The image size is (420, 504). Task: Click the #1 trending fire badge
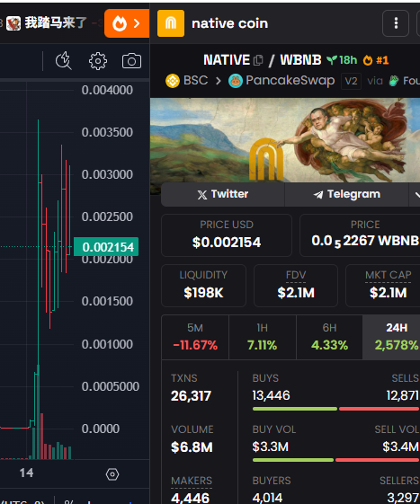[x=376, y=60]
